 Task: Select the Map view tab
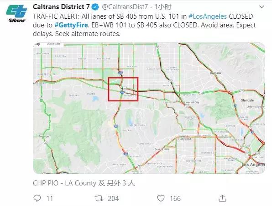(37, 44)
